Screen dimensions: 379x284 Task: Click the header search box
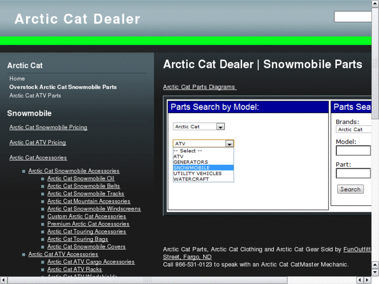(352, 17)
